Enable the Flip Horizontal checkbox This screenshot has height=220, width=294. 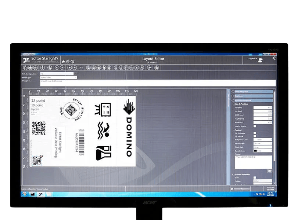point(255,133)
